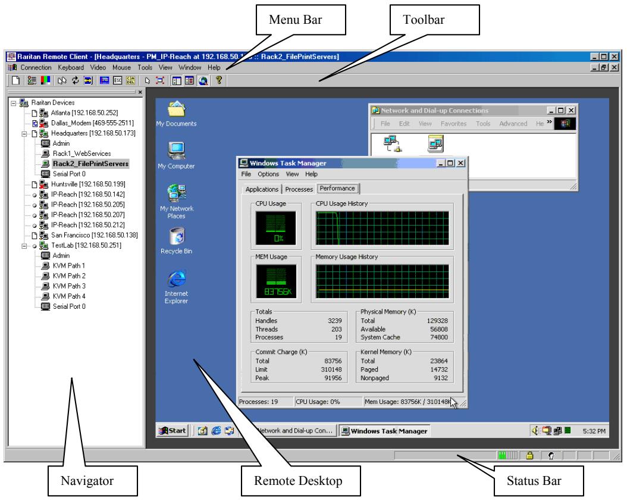The image size is (627, 501).
Task: Open the Video menu
Action: (98, 68)
